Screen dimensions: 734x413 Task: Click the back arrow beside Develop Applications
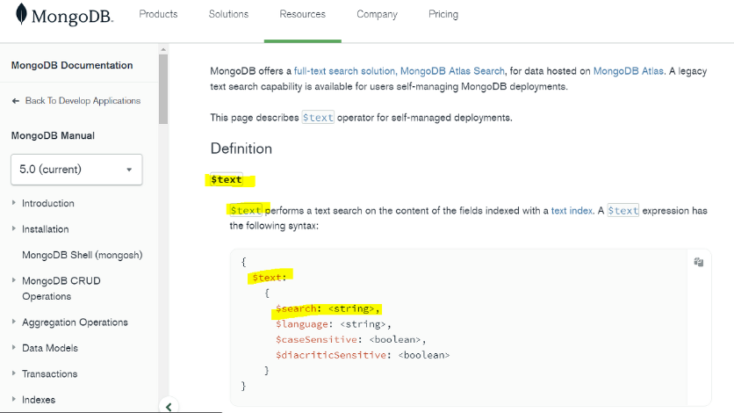coord(16,101)
